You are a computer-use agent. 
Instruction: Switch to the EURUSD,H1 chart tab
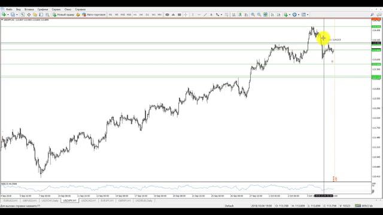tap(11, 201)
